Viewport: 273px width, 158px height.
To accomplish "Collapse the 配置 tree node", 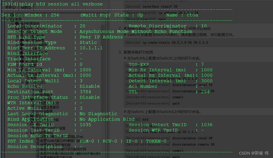I will click(7, 20).
